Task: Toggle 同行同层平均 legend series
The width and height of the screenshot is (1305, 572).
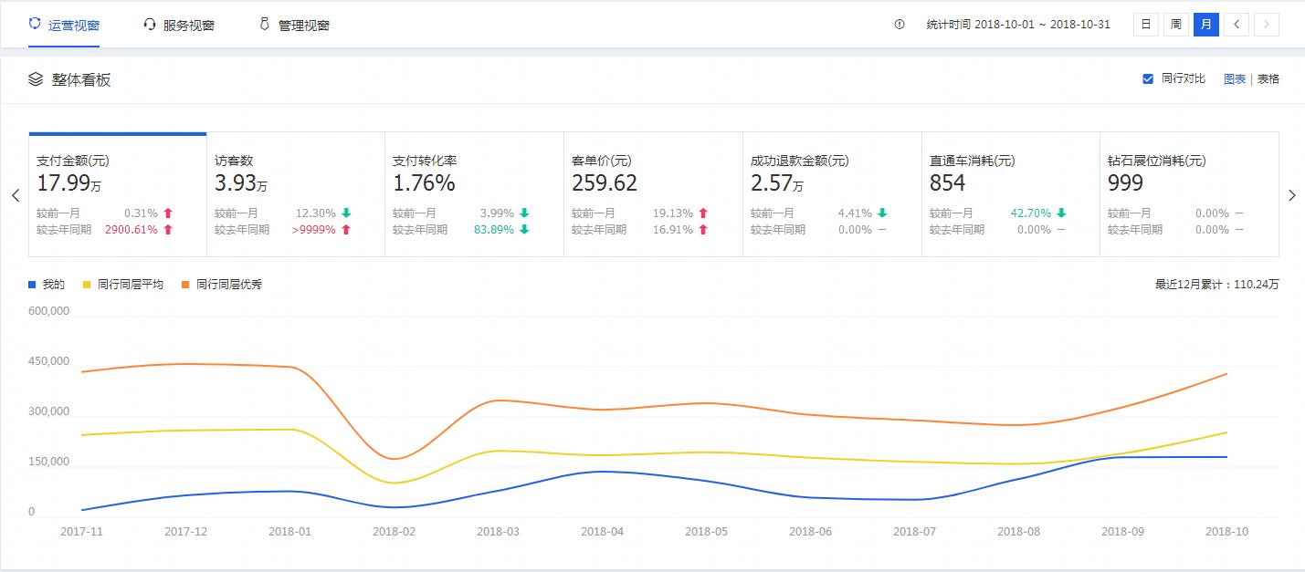Action: 123,285
